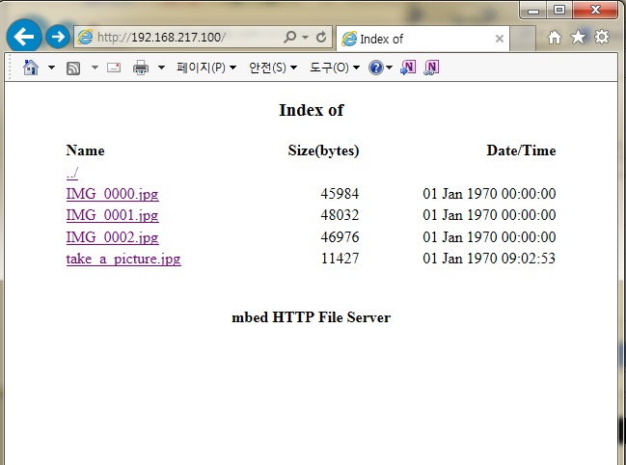Refresh the page with the reload icon
Viewport: 626px width, 465px height.
[x=321, y=37]
